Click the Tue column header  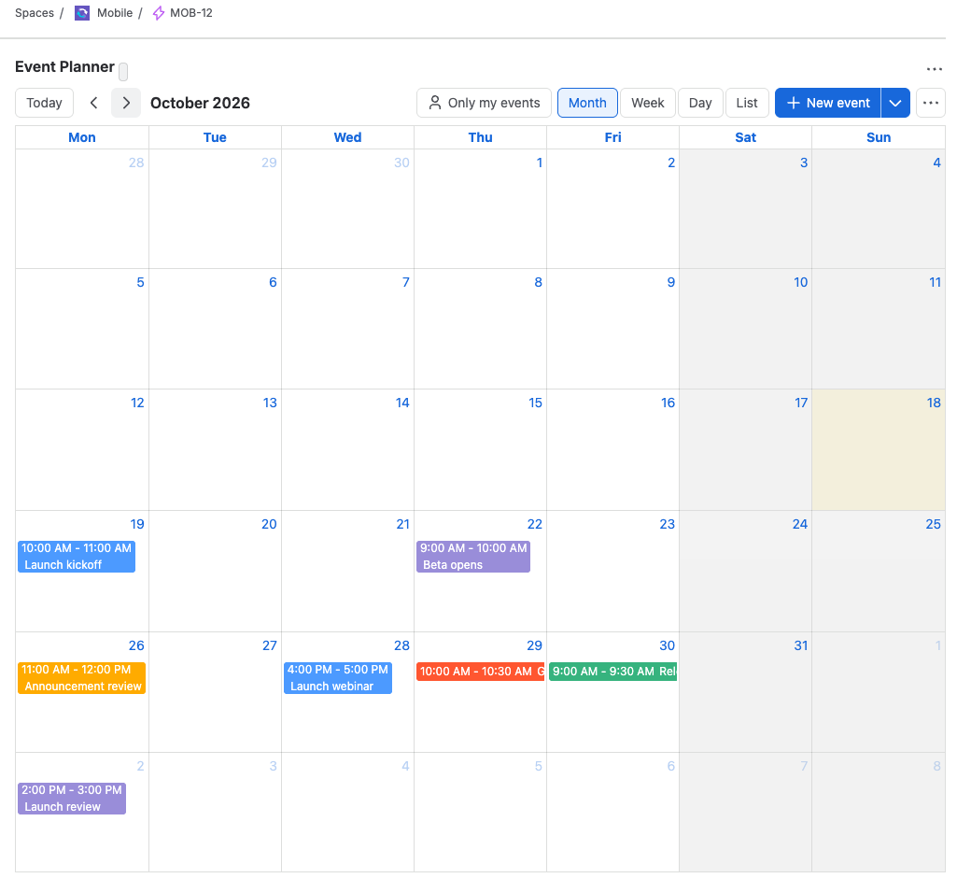point(215,137)
